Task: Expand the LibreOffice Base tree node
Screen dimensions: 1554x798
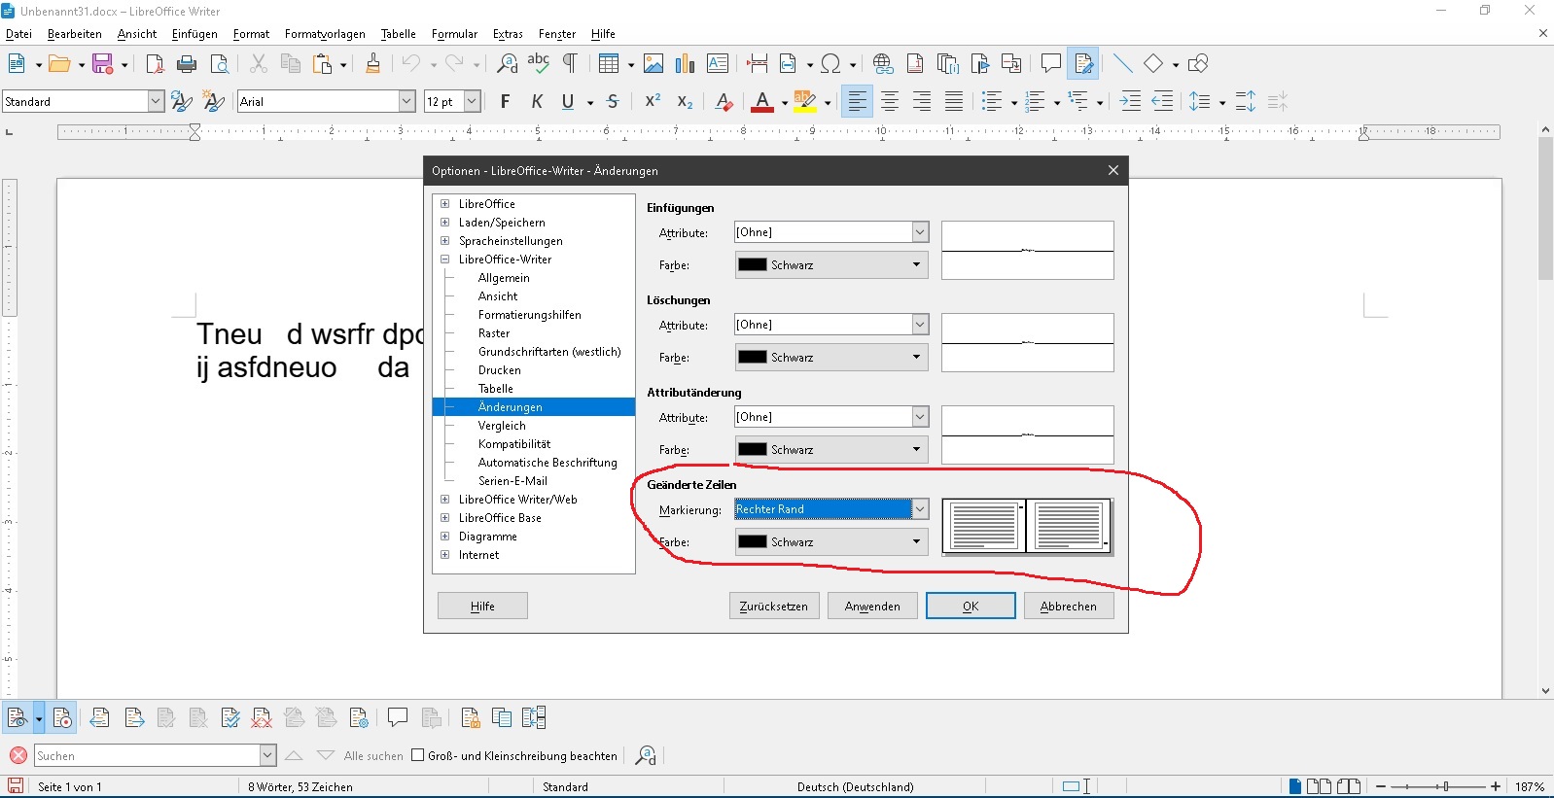Action: tap(445, 518)
